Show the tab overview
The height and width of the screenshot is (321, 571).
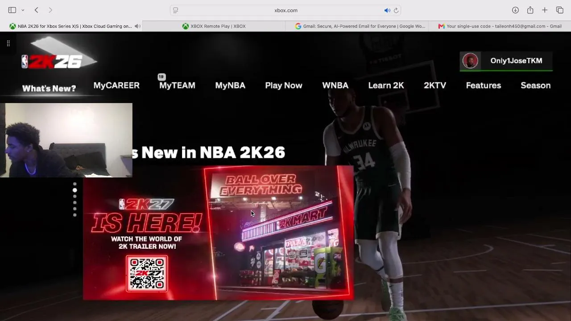[560, 10]
